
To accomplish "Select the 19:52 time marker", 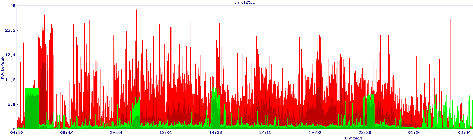I will click(315, 132).
